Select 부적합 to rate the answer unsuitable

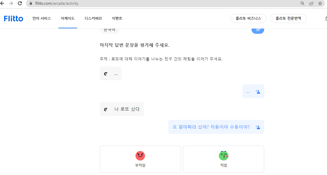(140, 159)
